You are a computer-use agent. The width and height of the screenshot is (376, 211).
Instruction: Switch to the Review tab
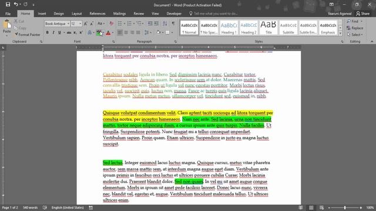(x=139, y=13)
